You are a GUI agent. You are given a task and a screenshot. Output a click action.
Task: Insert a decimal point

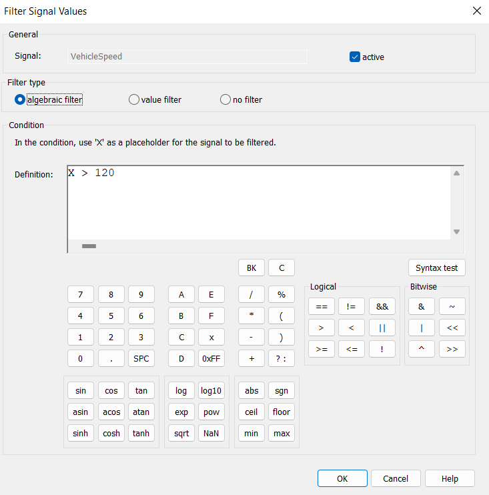tap(111, 358)
